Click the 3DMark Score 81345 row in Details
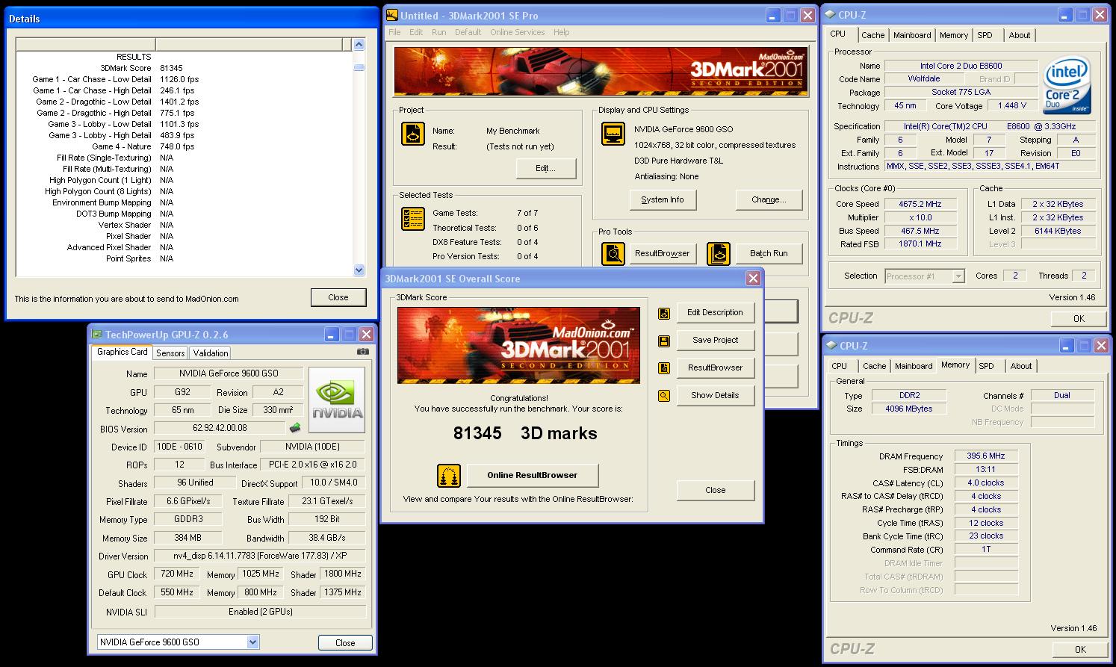The height and width of the screenshot is (667, 1116). (184, 68)
